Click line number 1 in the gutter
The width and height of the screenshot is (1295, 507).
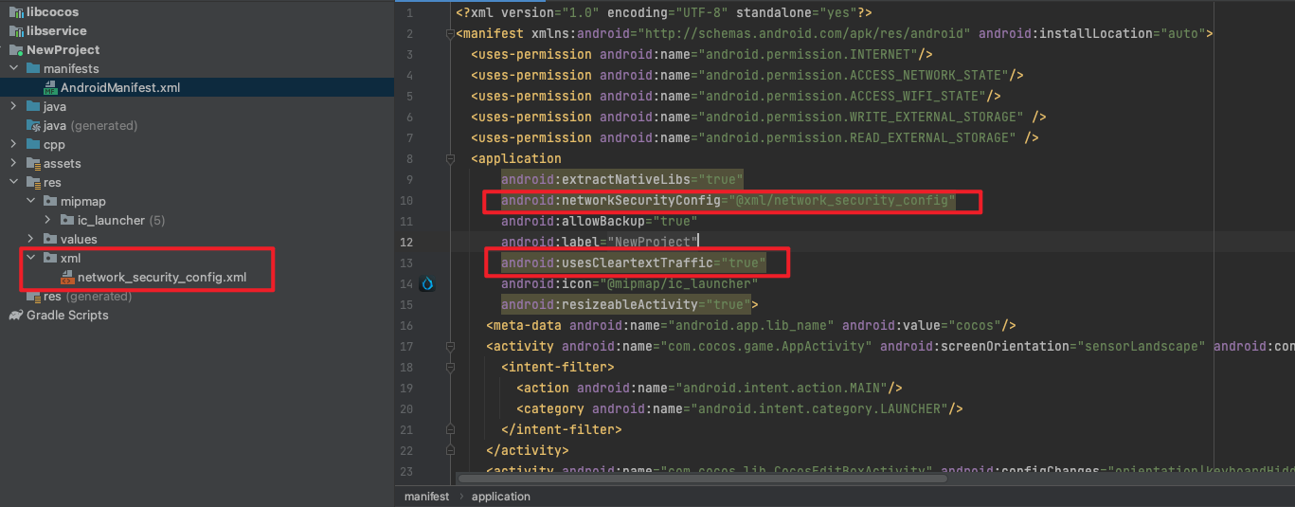pyautogui.click(x=409, y=13)
